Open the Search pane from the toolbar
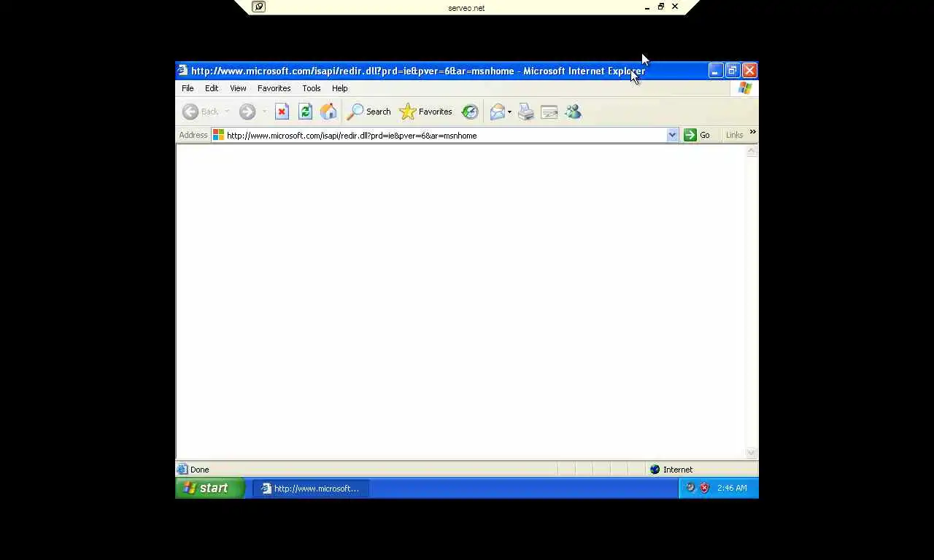 [x=368, y=112]
